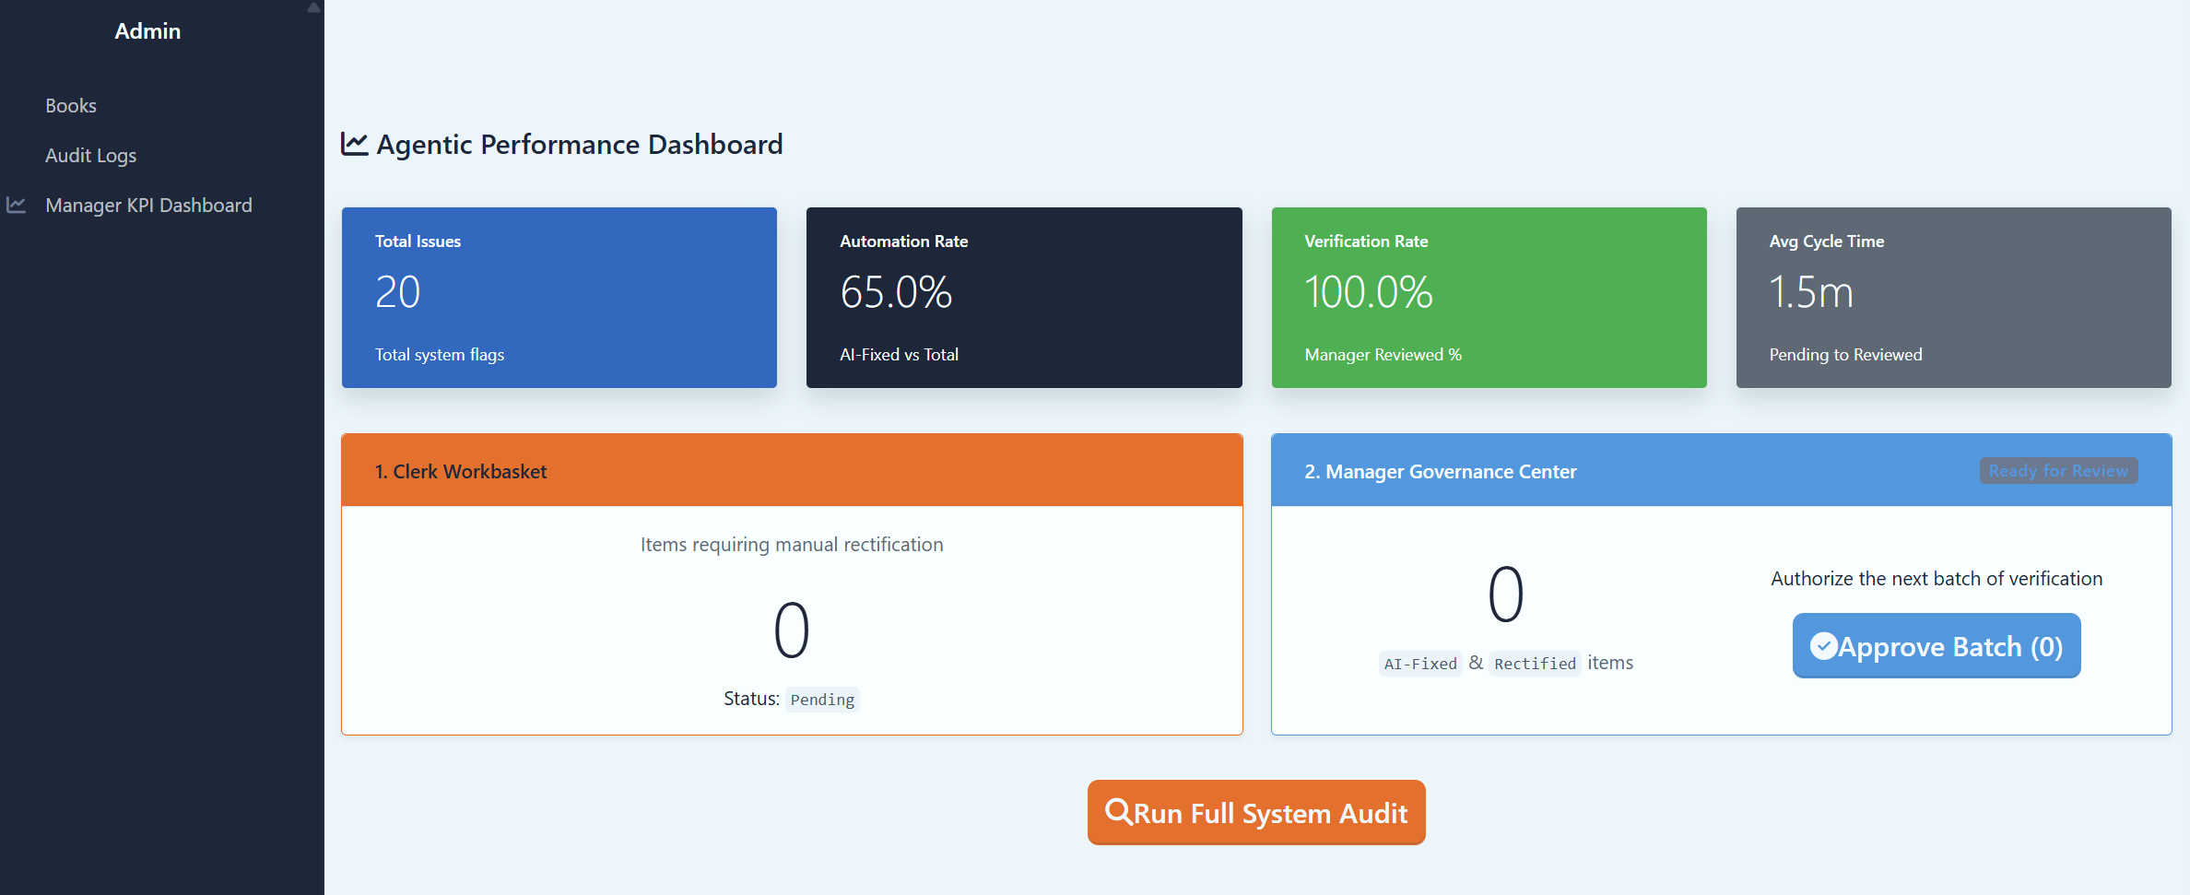Image resolution: width=2190 pixels, height=895 pixels.
Task: Click the Clerk Workbasket count of 0
Action: (x=792, y=630)
